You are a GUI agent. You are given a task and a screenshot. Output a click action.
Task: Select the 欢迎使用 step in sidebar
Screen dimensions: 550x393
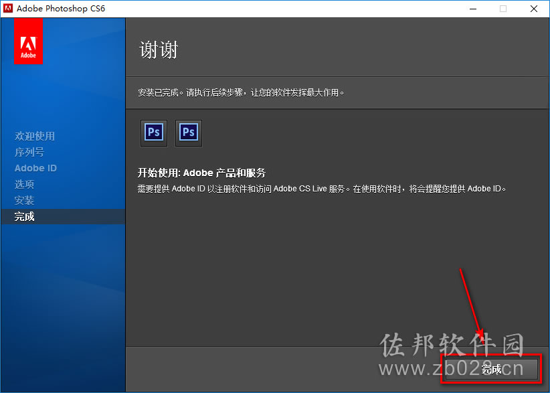click(x=35, y=136)
